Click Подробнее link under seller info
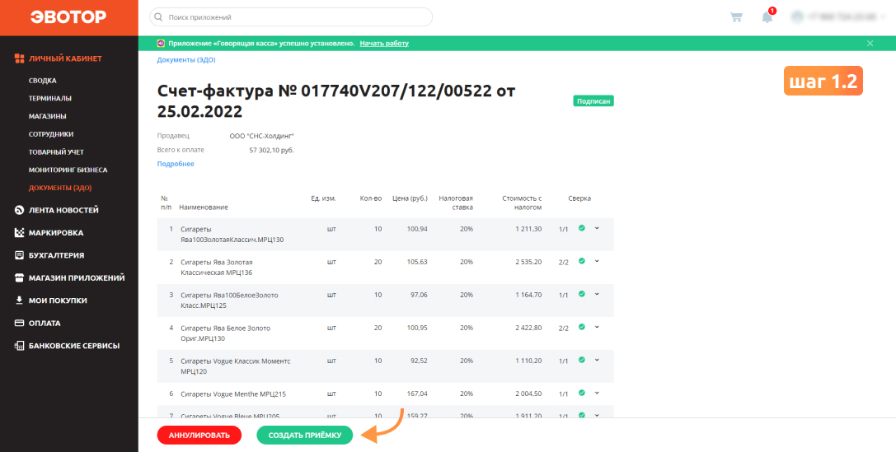 [x=176, y=164]
